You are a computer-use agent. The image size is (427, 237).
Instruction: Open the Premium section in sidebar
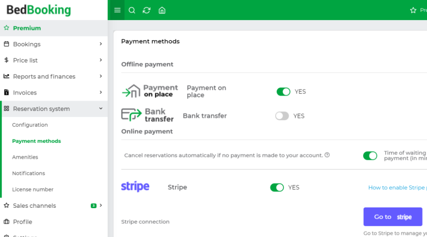pyautogui.click(x=27, y=28)
